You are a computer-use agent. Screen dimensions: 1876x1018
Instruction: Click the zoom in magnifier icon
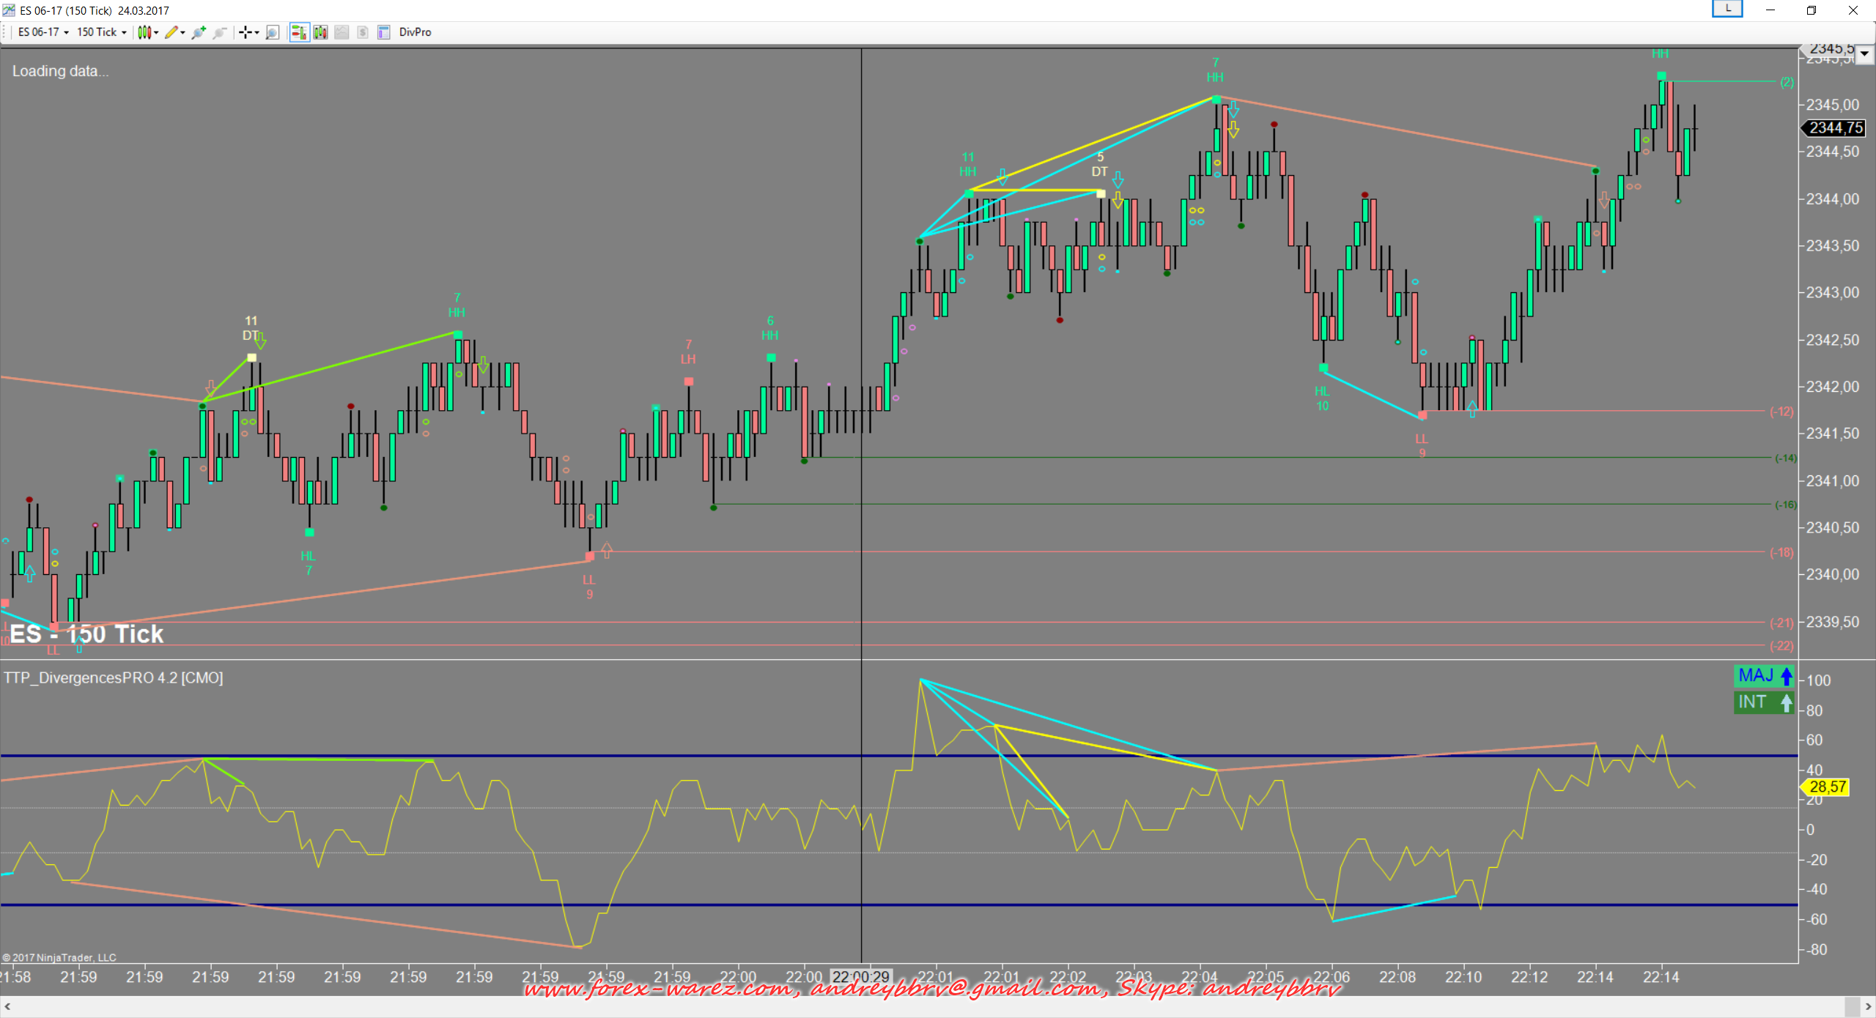[x=199, y=32]
